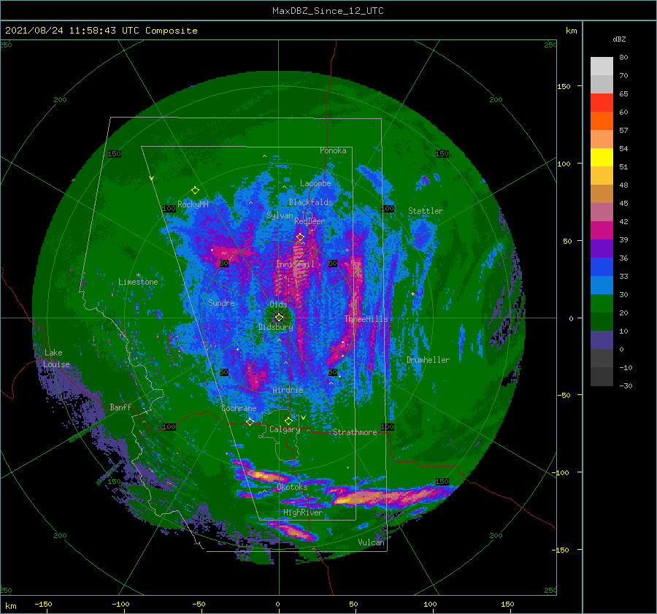Click the ThreeHills town label
The image size is (657, 614).
click(x=366, y=319)
